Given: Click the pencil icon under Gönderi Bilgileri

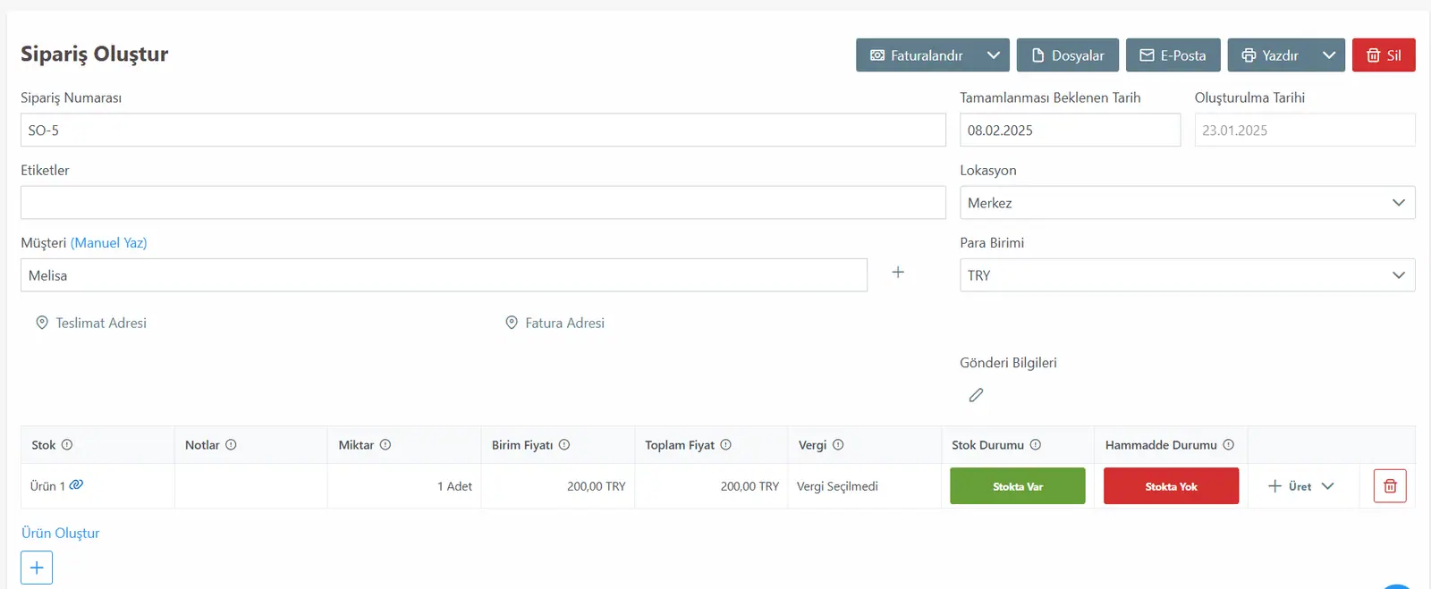Looking at the screenshot, I should click(x=976, y=395).
